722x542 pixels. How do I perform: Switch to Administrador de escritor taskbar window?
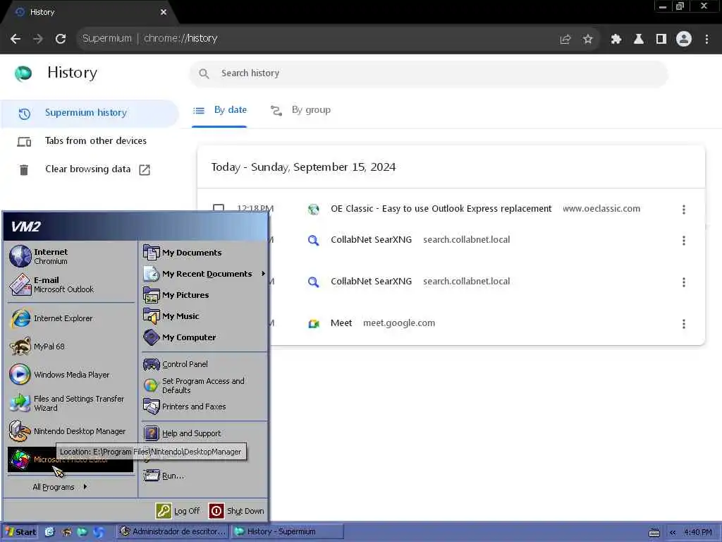(x=173, y=532)
